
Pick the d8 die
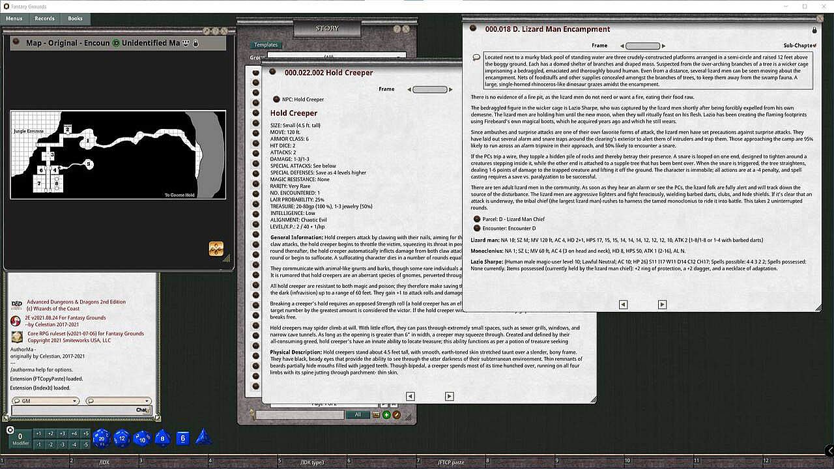pos(162,438)
